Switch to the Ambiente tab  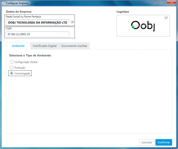[x=18, y=46]
